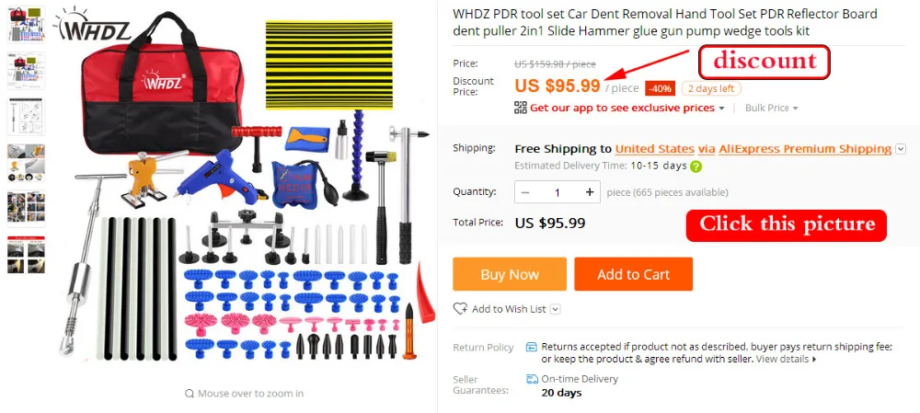Open the United States shipping destination link

tap(654, 149)
